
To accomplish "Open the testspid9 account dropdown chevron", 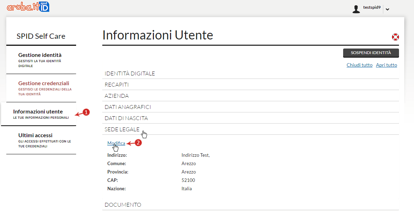I will click(x=387, y=9).
